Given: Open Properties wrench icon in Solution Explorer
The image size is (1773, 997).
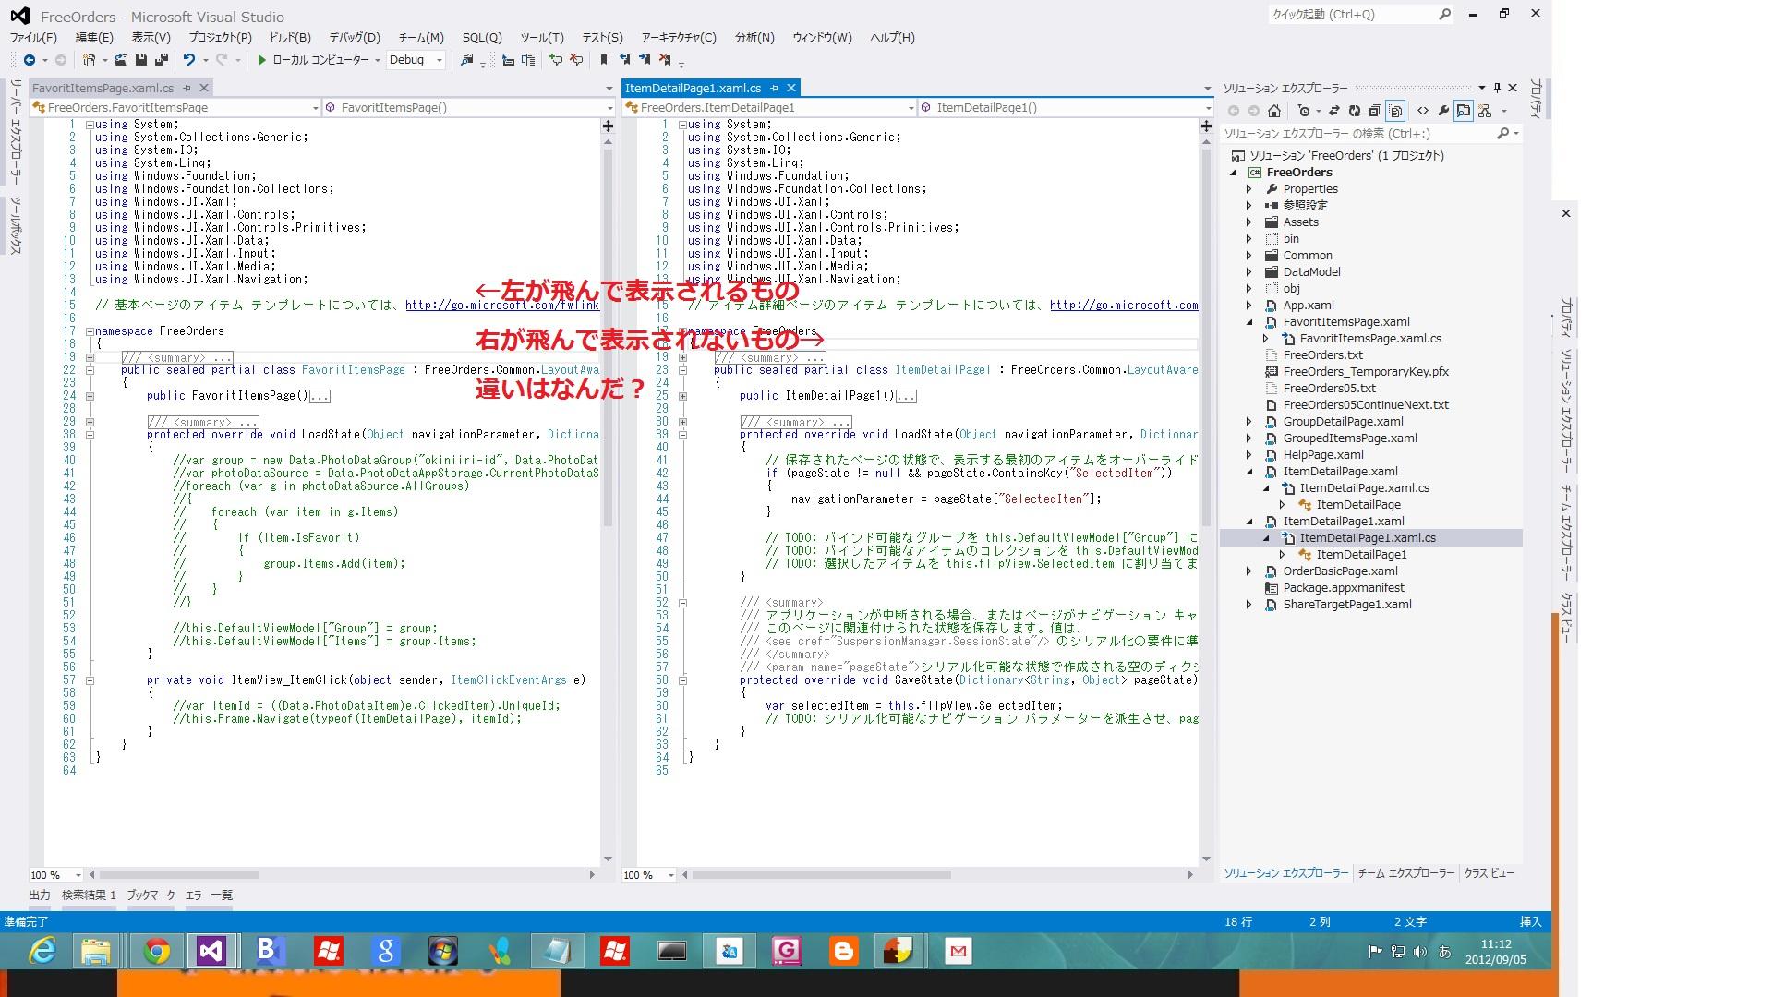Looking at the screenshot, I should tap(1443, 111).
